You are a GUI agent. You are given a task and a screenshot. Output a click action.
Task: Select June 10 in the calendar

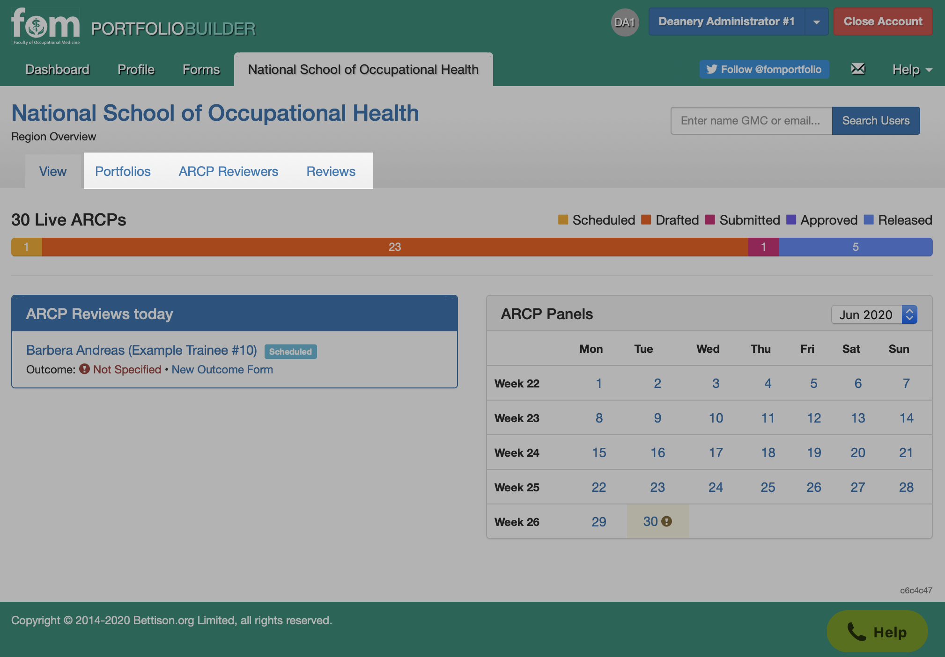[716, 418]
